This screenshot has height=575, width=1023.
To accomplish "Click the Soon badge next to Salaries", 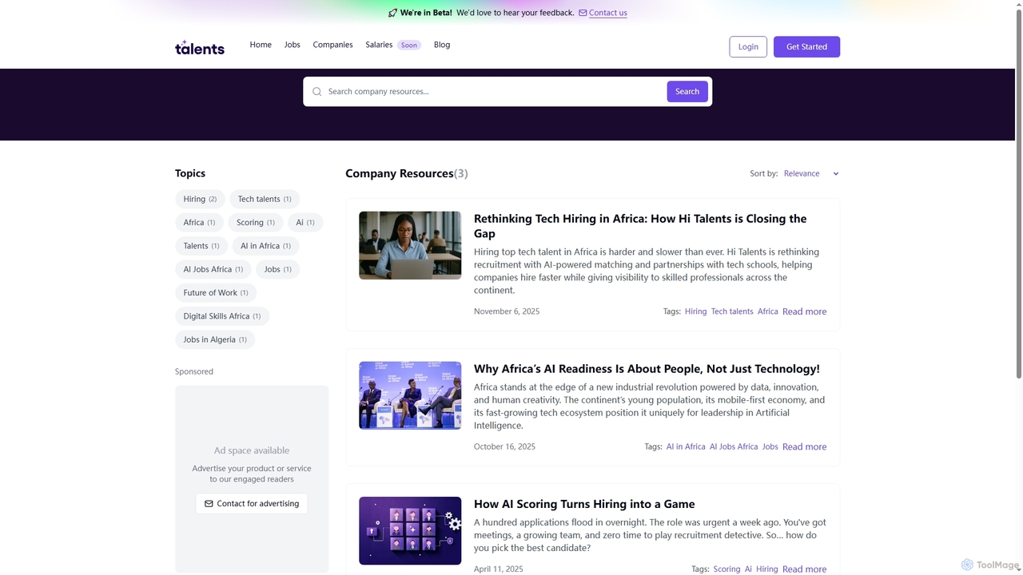I will [x=409, y=46].
